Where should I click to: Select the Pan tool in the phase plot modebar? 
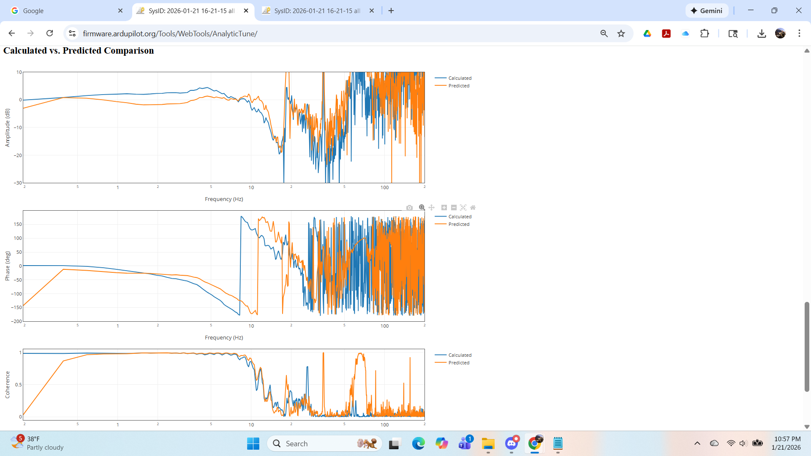pos(431,208)
